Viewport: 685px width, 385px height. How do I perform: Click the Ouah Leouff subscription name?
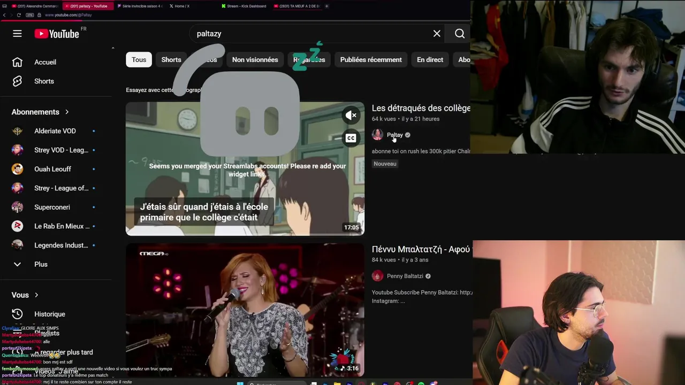(52, 169)
